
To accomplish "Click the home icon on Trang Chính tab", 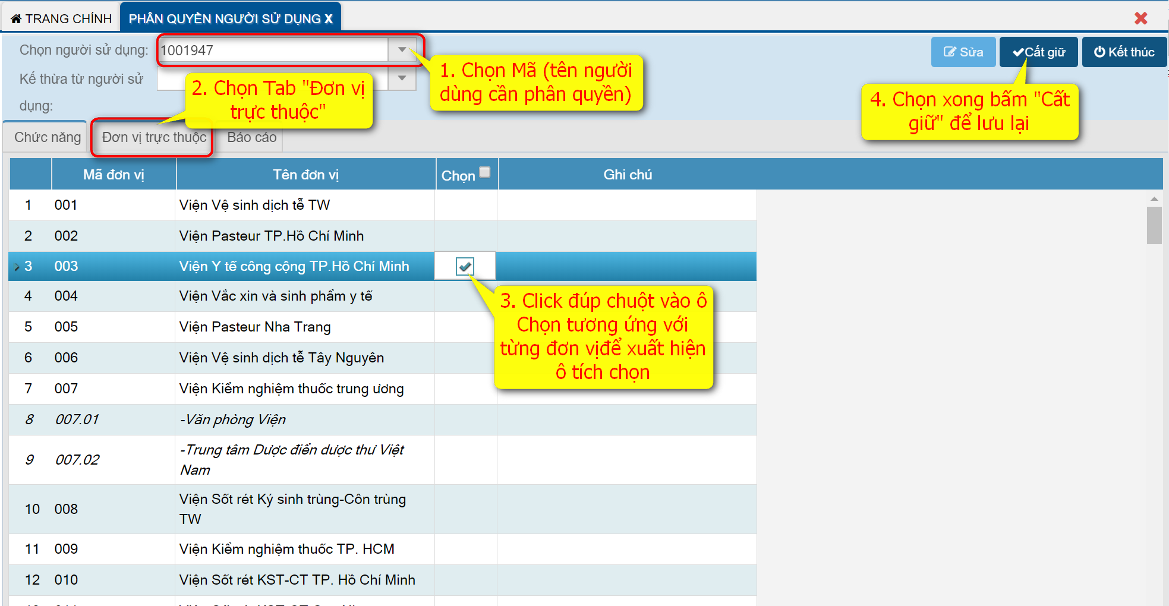I will pyautogui.click(x=16, y=19).
